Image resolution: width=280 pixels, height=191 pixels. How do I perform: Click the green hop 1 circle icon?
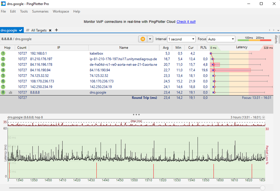3,53
